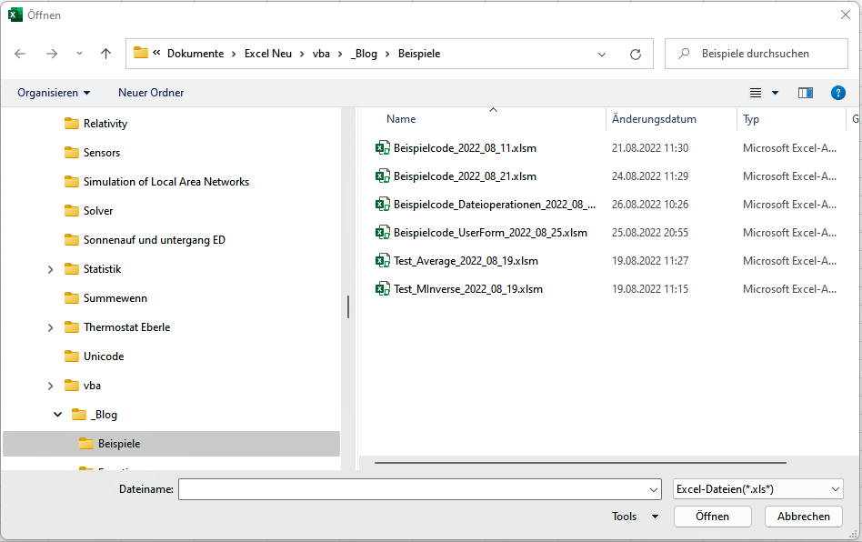The width and height of the screenshot is (862, 542).
Task: Open the recent locations dropdown arrow
Action: point(79,54)
